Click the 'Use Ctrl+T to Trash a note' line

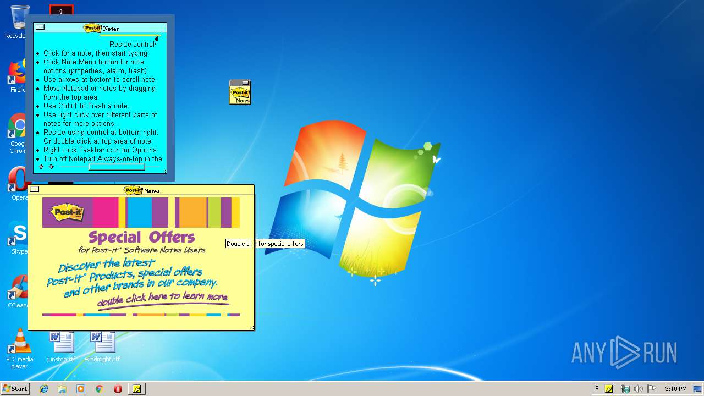pos(86,106)
